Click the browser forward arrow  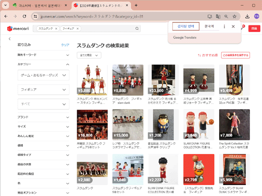coord(15,16)
